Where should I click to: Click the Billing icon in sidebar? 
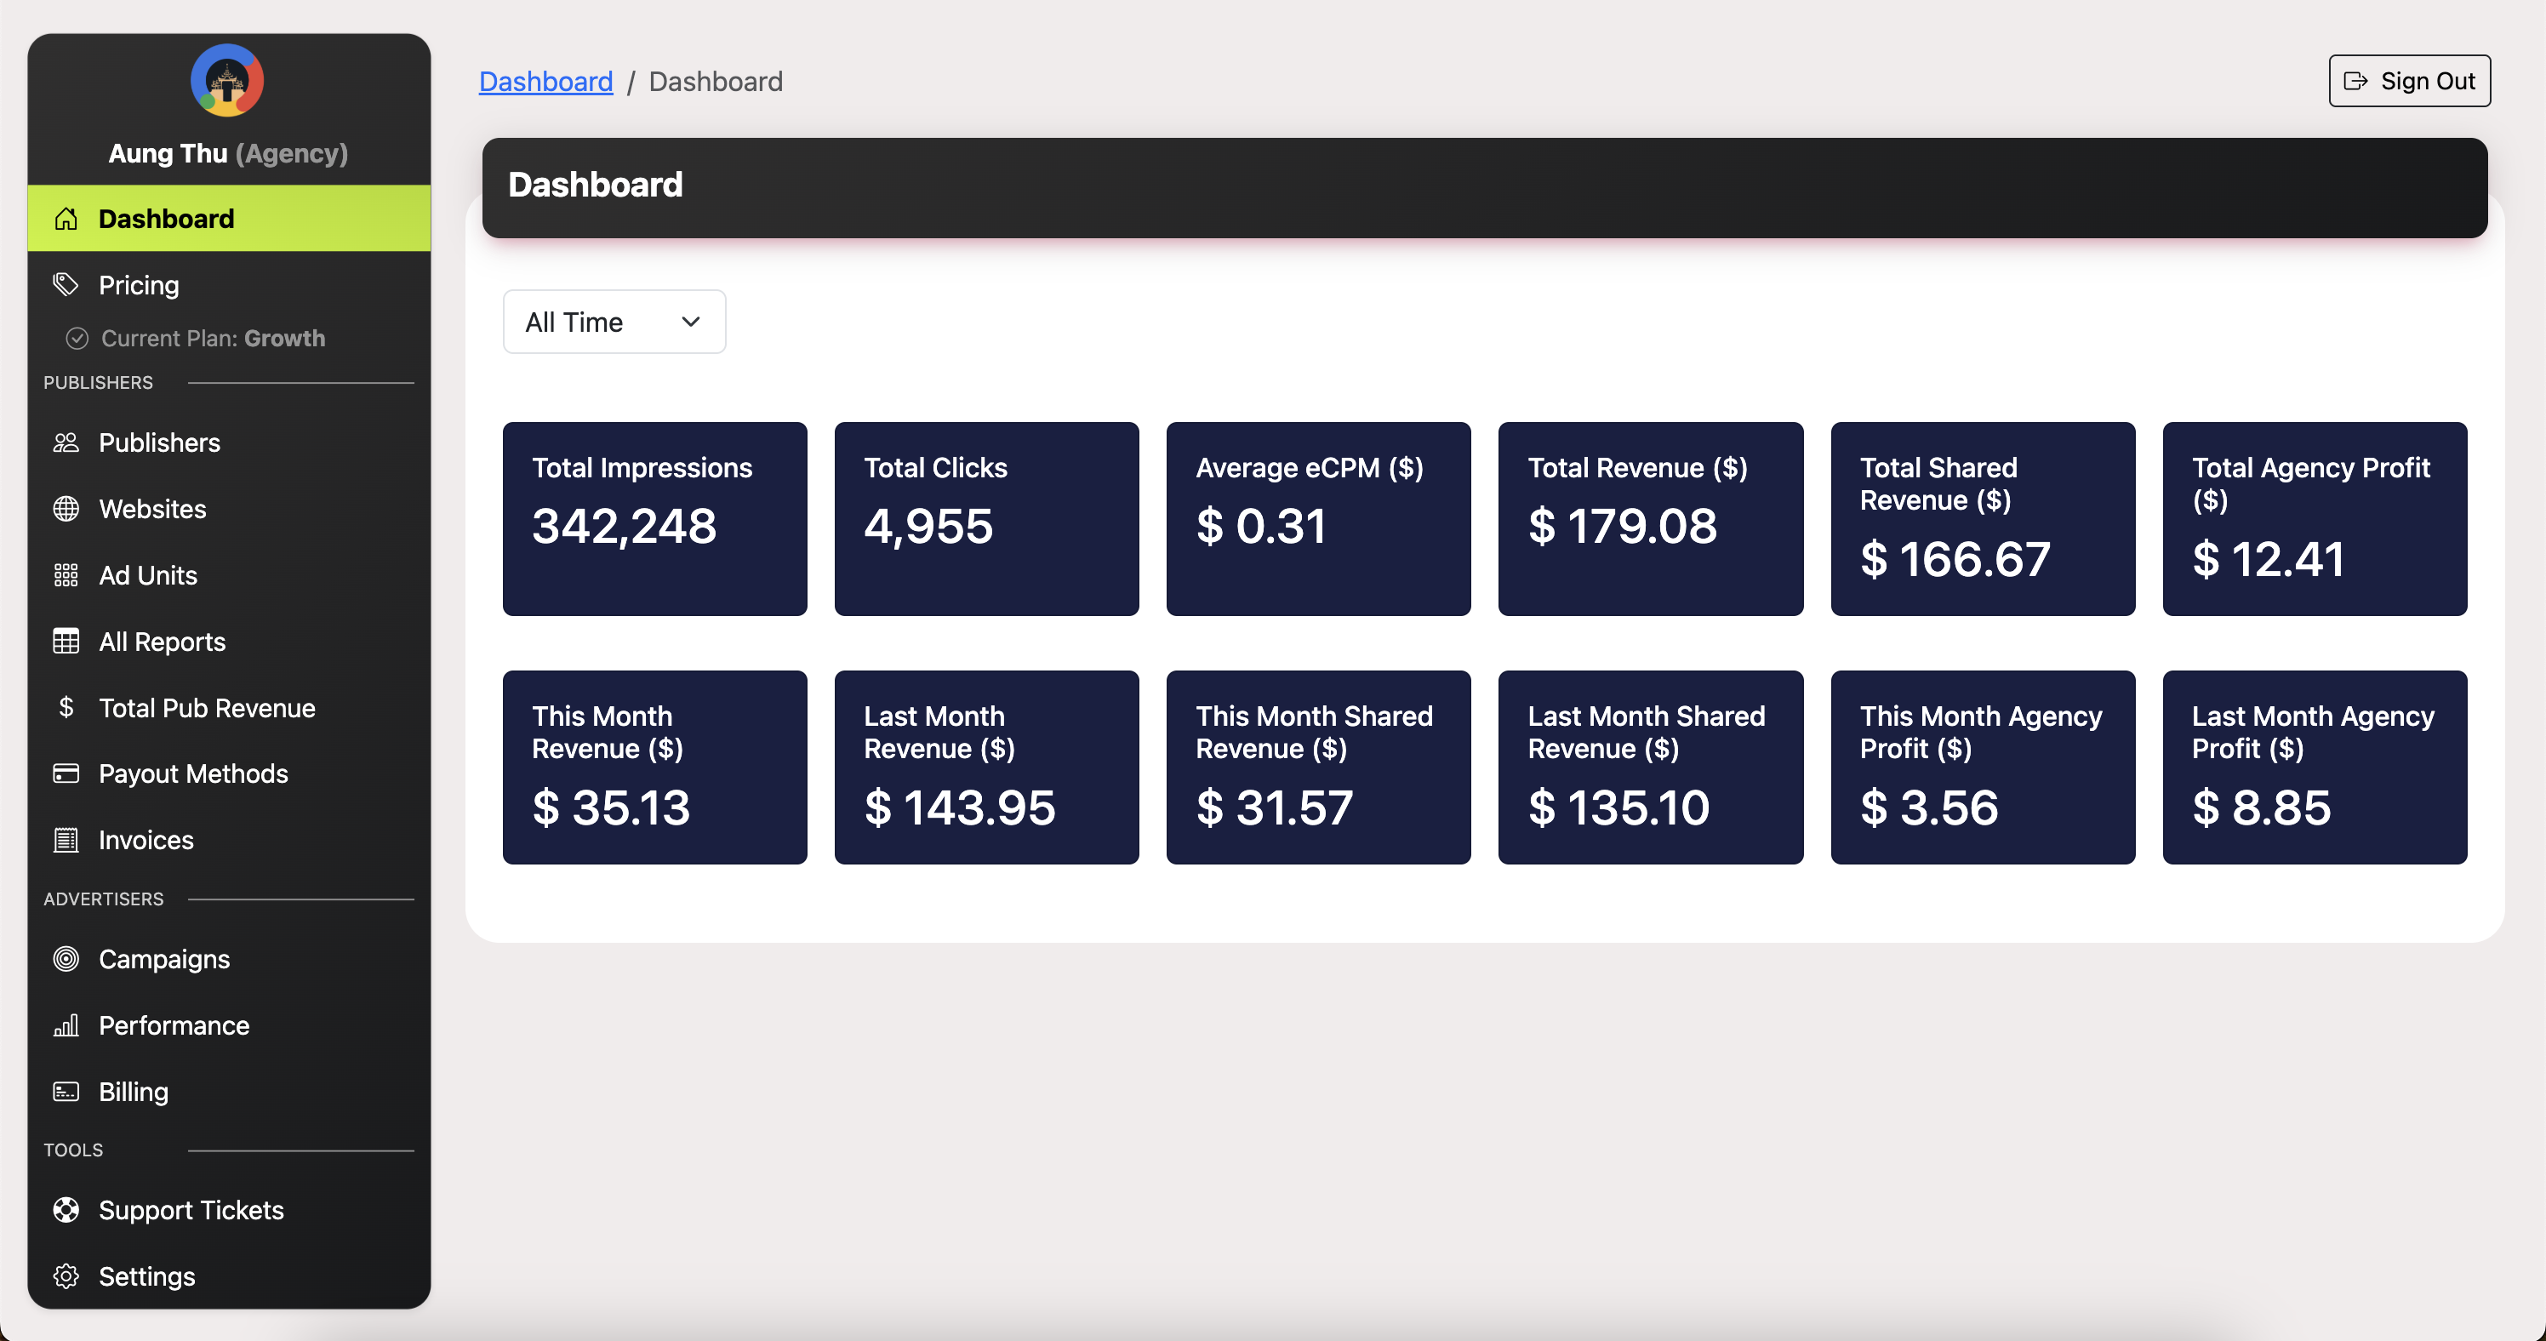(x=66, y=1092)
